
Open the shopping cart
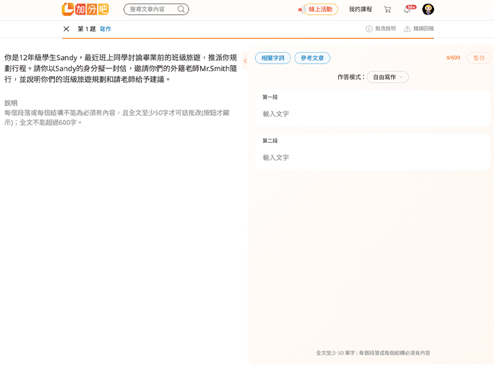pos(387,9)
